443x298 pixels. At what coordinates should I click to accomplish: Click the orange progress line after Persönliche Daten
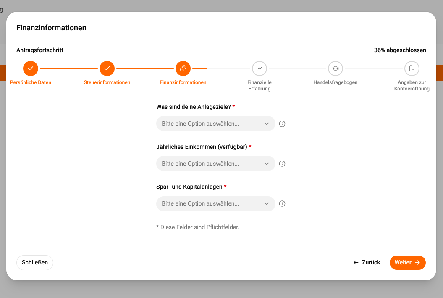pos(68,69)
